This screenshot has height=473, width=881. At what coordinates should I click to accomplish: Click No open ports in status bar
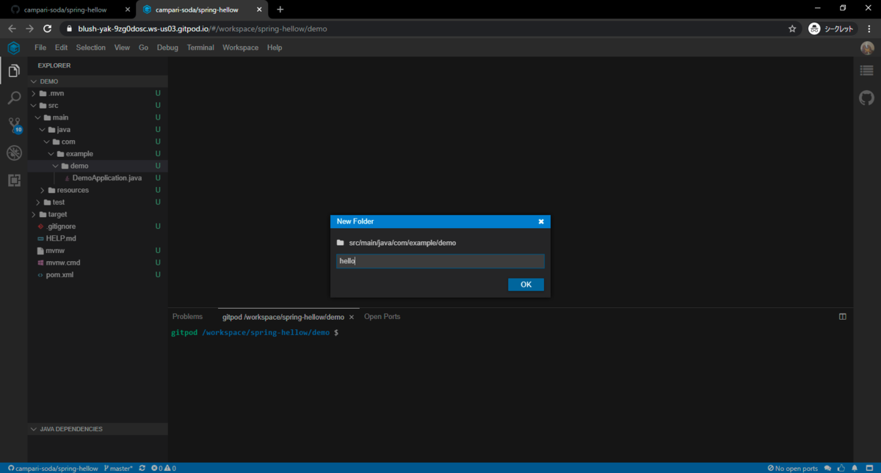point(792,468)
